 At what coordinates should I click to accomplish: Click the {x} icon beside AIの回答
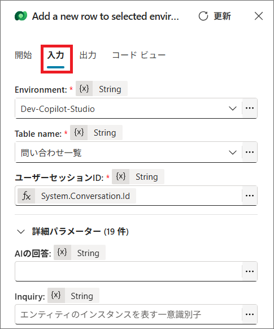tap(62, 253)
